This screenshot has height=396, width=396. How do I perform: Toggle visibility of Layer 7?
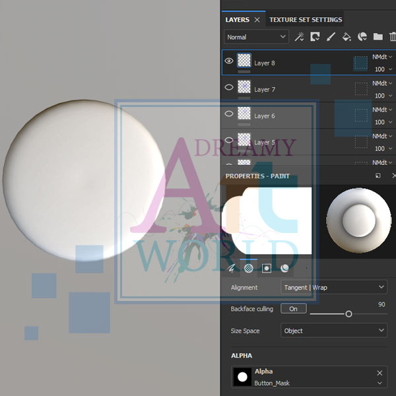pyautogui.click(x=229, y=87)
